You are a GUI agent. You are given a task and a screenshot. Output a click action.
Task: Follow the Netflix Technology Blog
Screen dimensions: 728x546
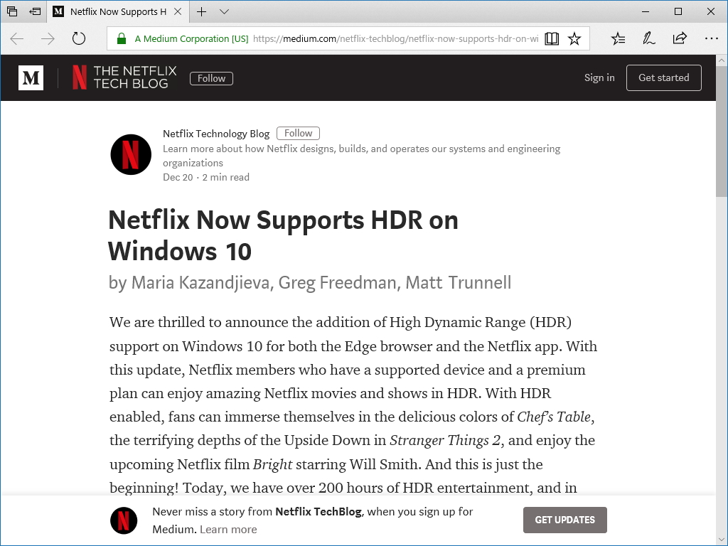tap(298, 133)
